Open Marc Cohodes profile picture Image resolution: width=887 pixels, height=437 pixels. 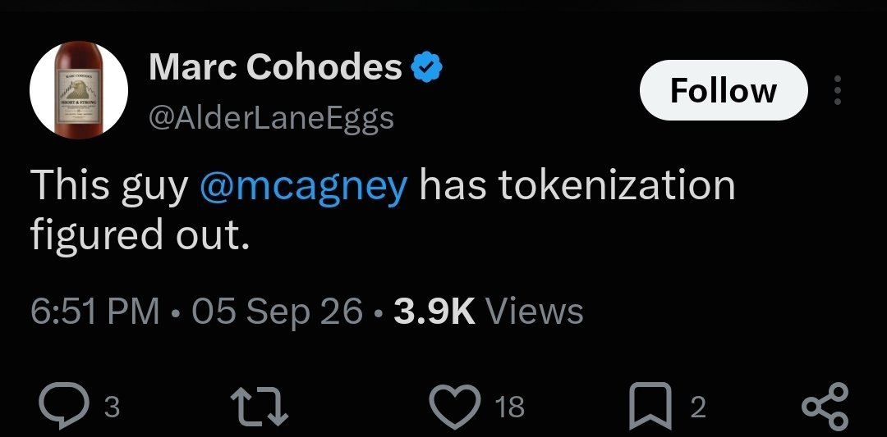[79, 89]
